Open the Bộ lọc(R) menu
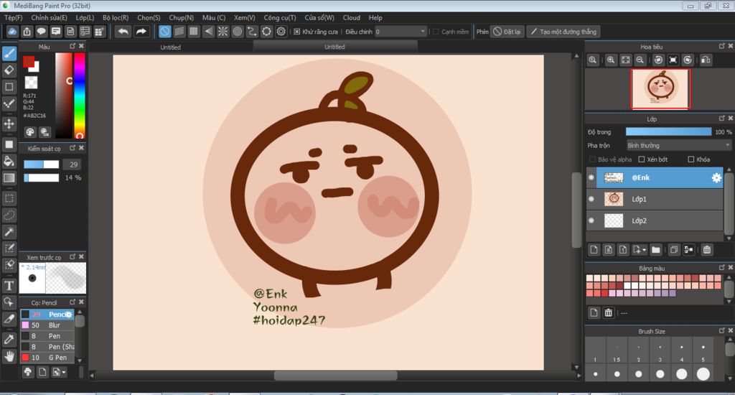 [x=116, y=18]
